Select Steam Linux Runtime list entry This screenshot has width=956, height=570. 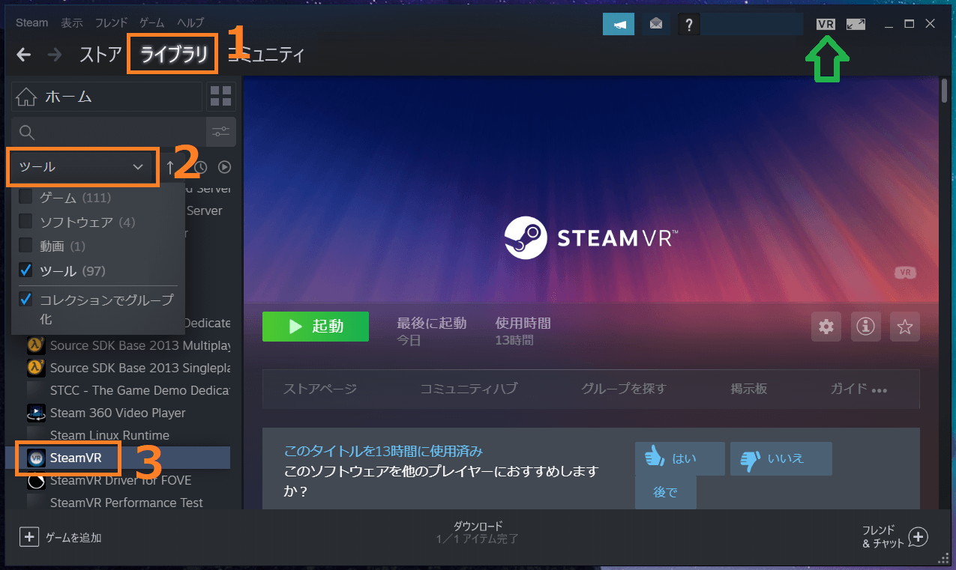click(x=109, y=435)
